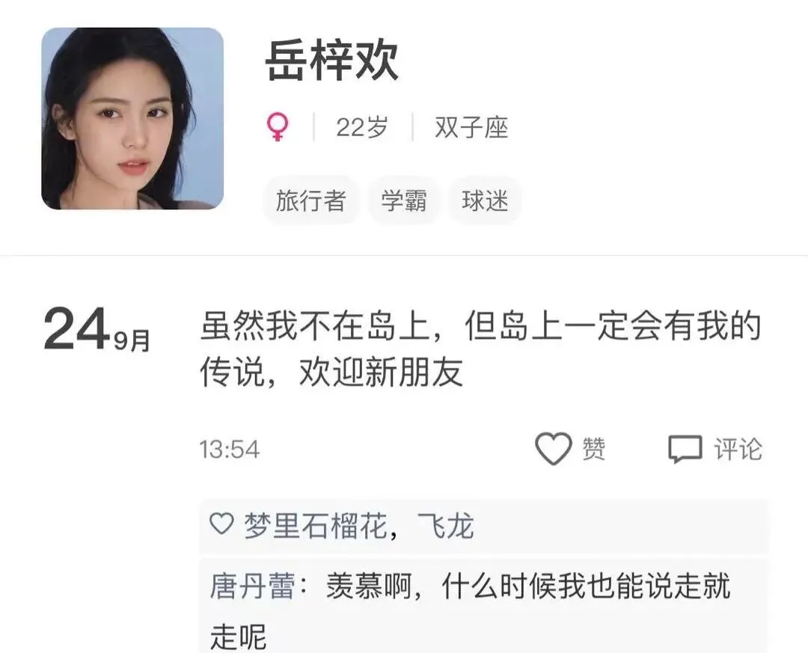Select the 学霸 tag

tap(404, 200)
